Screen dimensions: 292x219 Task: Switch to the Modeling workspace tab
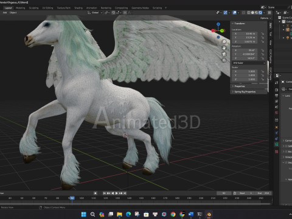tap(20, 8)
